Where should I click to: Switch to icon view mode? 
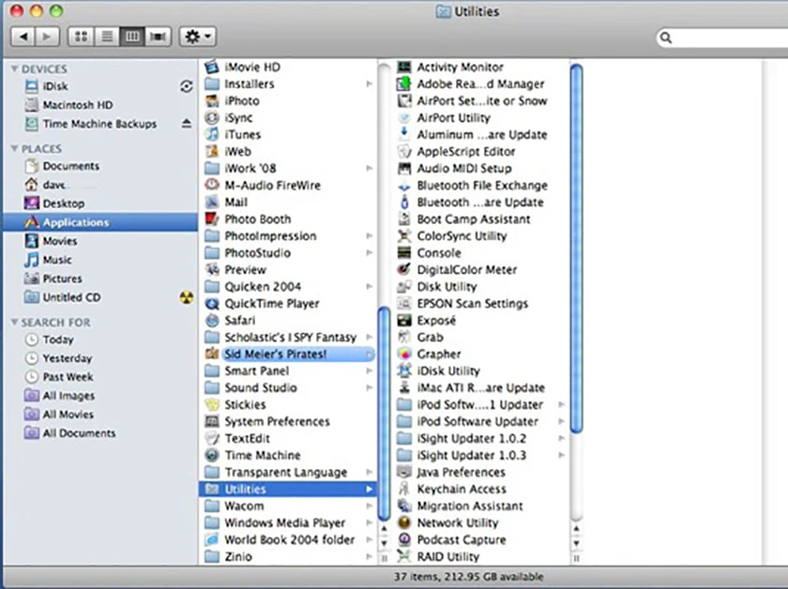point(81,37)
